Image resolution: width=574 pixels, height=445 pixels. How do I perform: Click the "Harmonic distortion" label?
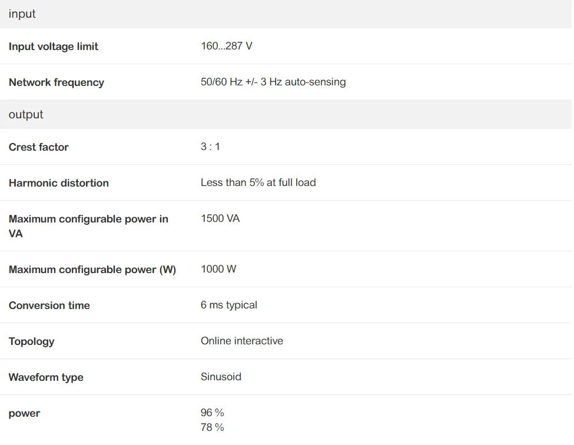[59, 183]
